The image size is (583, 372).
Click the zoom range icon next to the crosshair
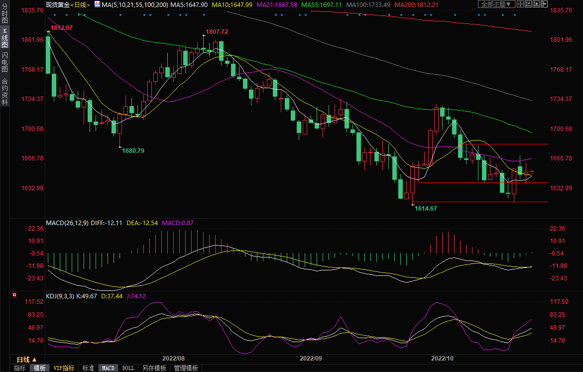[x=528, y=4]
